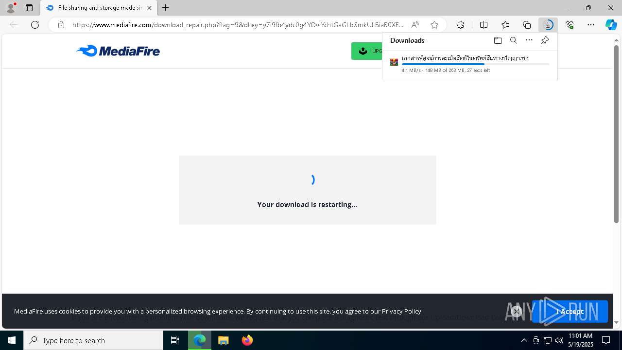This screenshot has width=622, height=350.
Task: Close the MediaFire file sharing tab
Action: point(149,8)
